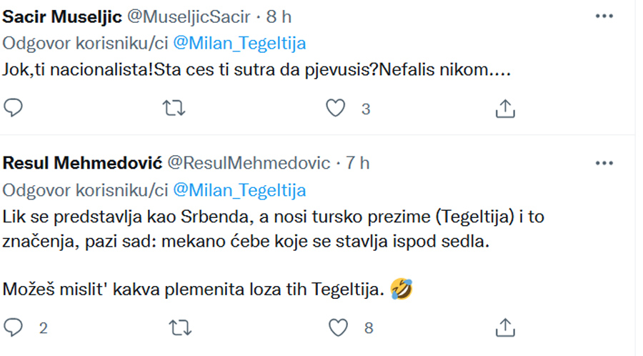Open @Milan_Tegeltija mention in second tweet

tap(239, 190)
